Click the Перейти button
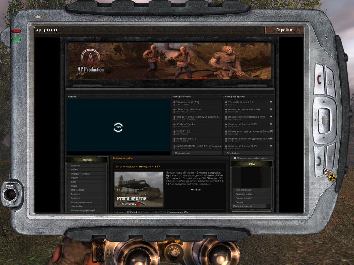354x265 pixels. pos(284,30)
